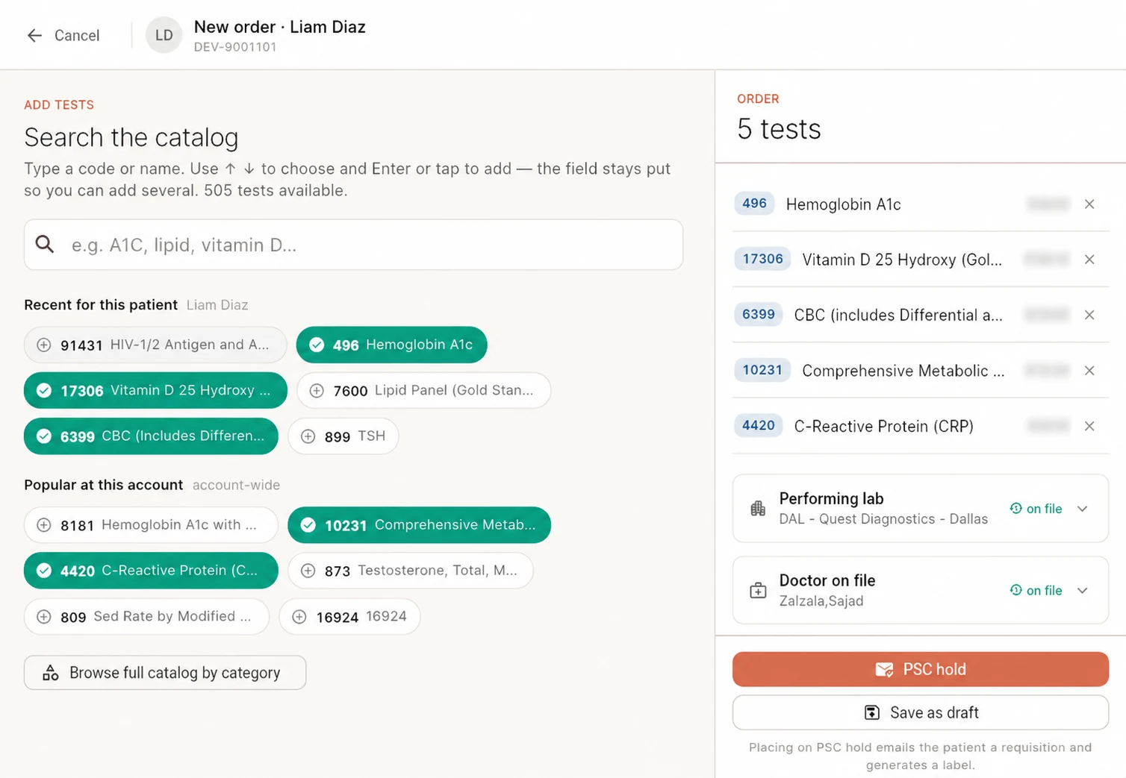
Task: Deselect the 4420 C-Reactive Protein chip
Action: (x=151, y=571)
